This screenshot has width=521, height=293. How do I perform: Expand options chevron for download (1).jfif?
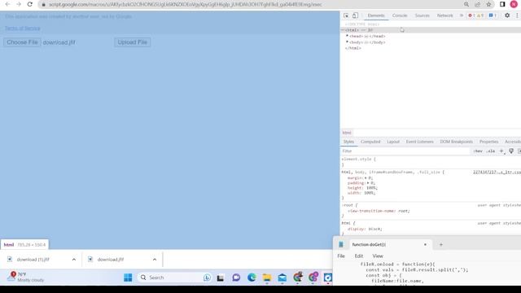pyautogui.click(x=74, y=260)
